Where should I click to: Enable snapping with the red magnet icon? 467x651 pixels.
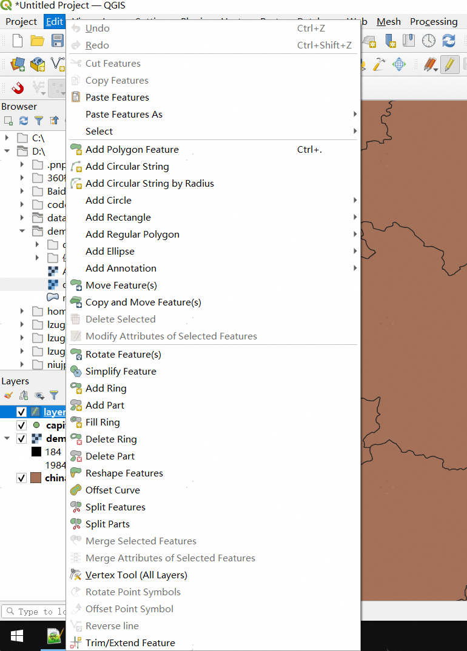18,88
